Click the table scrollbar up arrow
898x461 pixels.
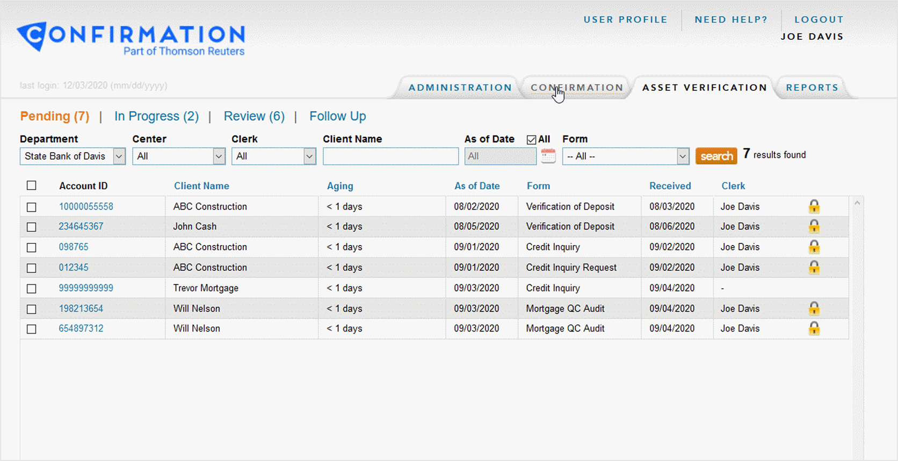pyautogui.click(x=857, y=203)
